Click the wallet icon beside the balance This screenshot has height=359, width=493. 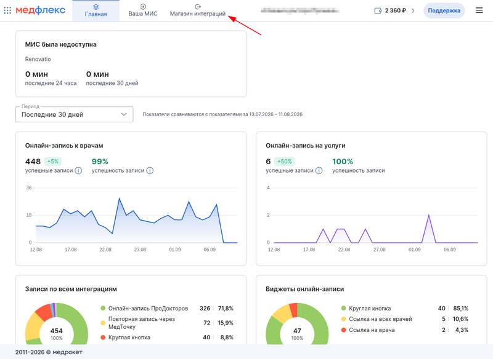pos(378,10)
